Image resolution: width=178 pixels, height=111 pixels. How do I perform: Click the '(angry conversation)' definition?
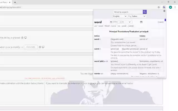(119, 74)
